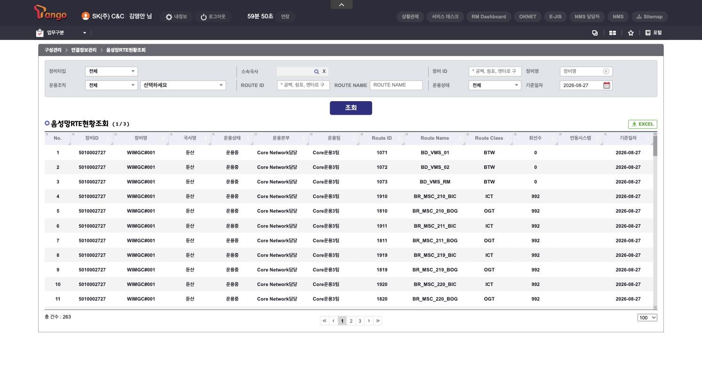Viewport: 702px width, 382px height.
Task: Click the favorites star icon
Action: pos(631,33)
